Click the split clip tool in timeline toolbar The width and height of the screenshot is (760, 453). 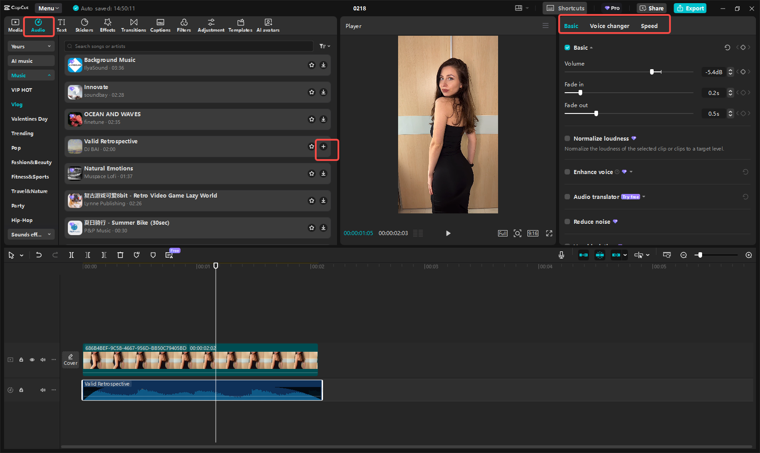pyautogui.click(x=71, y=255)
